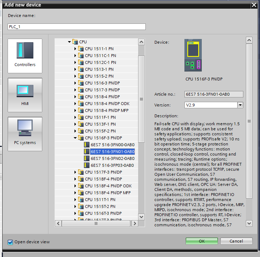Viewport: 260px width, 257px height.
Task: Click device tree scroll down arrow
Action: click(x=141, y=217)
